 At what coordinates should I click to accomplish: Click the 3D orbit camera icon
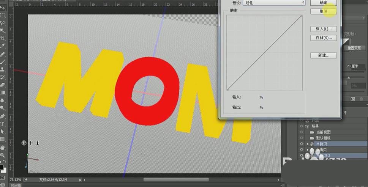[x=24, y=143]
